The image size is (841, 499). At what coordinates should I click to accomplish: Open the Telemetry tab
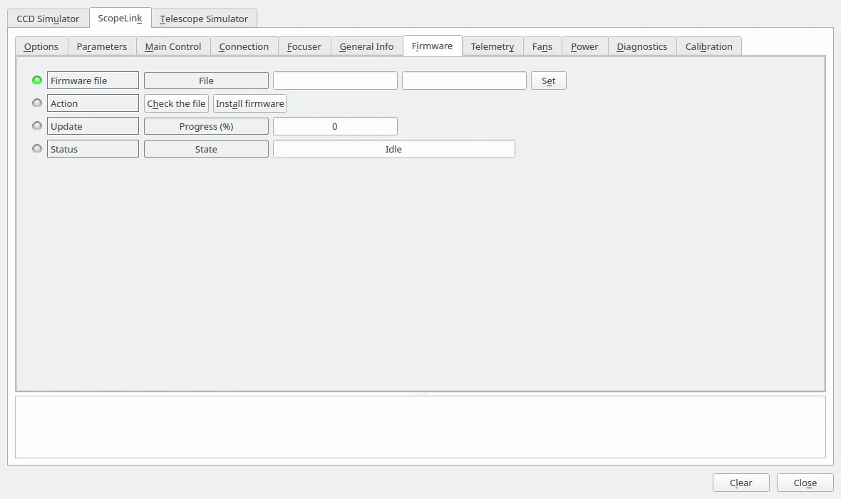point(492,46)
